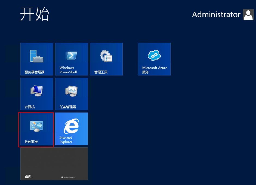Screen dimensions: 256x185
Task: Click the 控制面板 tile label
Action: pyautogui.click(x=31, y=142)
